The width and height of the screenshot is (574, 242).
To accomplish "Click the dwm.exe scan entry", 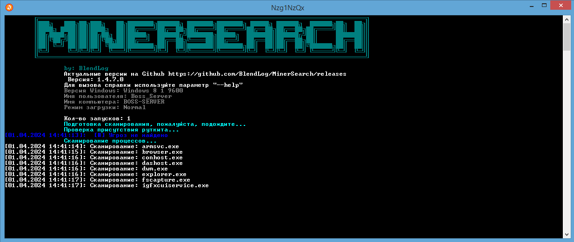I will pyautogui.click(x=86, y=169).
